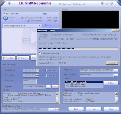This screenshot has height=114, width=121.
Task: Open the question mark help icon in title bar
Action: [x=103, y=3]
